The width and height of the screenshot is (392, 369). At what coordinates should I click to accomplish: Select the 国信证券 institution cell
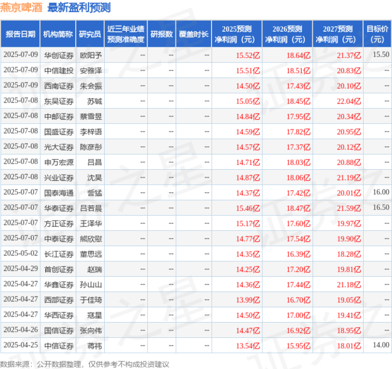click(x=59, y=330)
